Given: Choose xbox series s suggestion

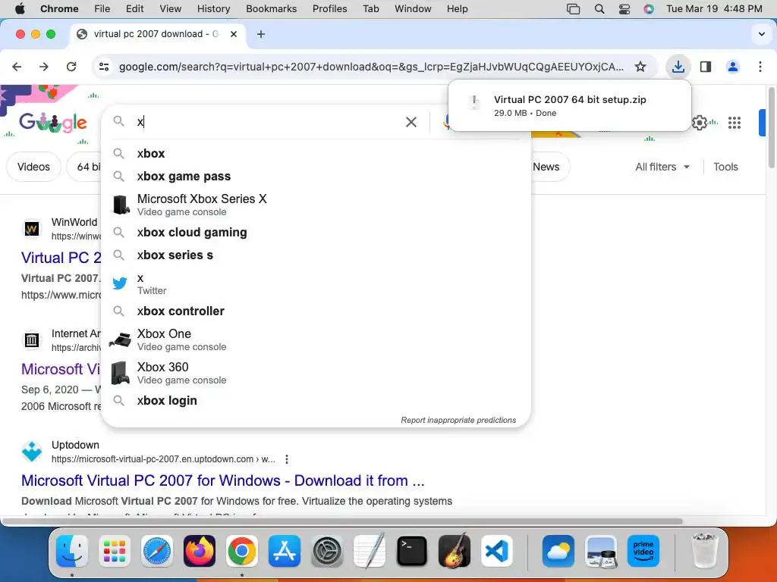Looking at the screenshot, I should (316, 255).
